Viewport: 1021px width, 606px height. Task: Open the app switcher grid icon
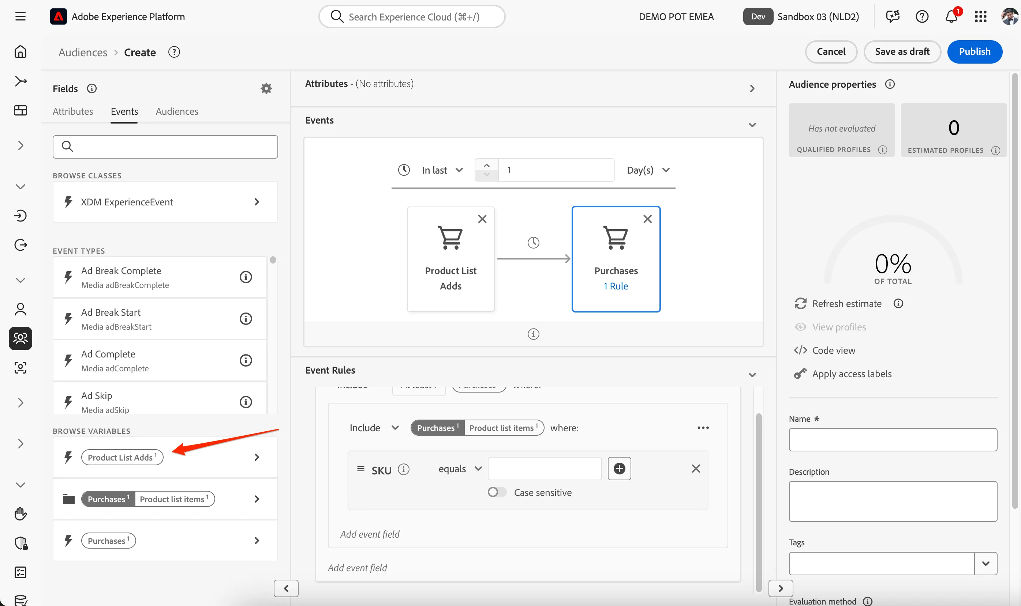pyautogui.click(x=980, y=17)
